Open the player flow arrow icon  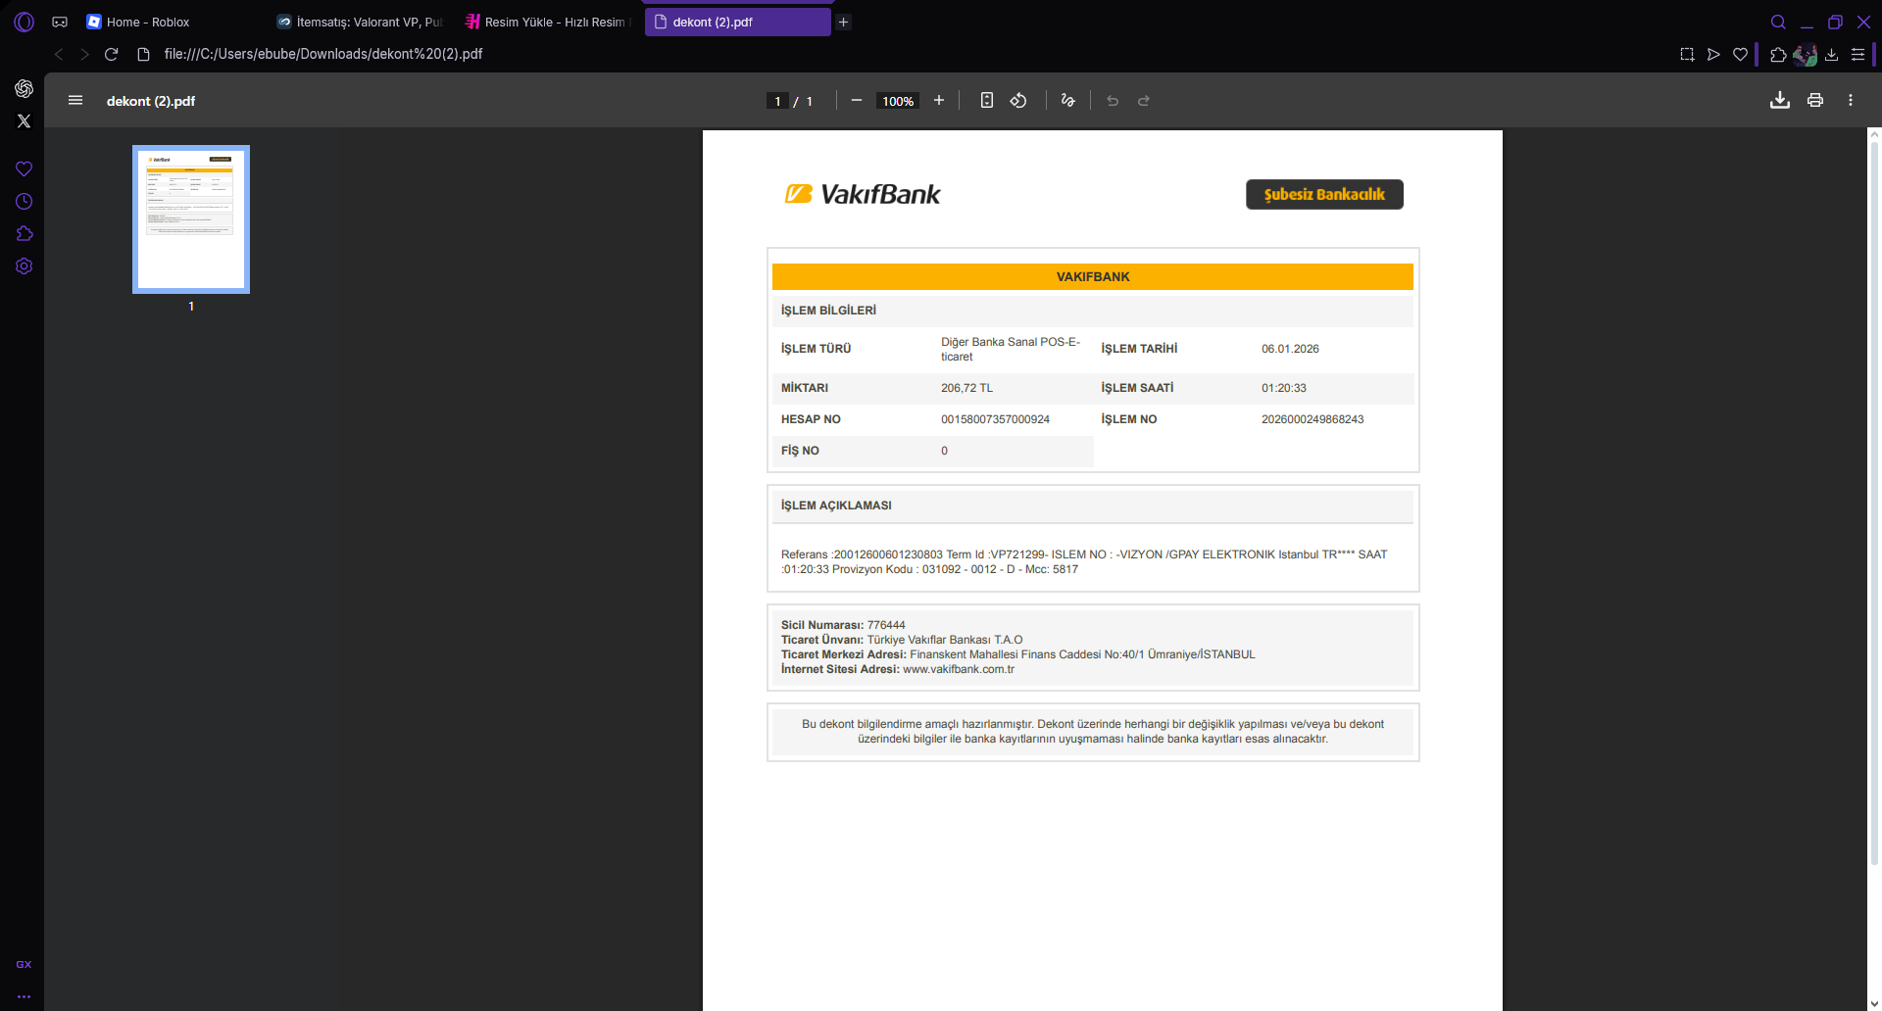(1713, 54)
